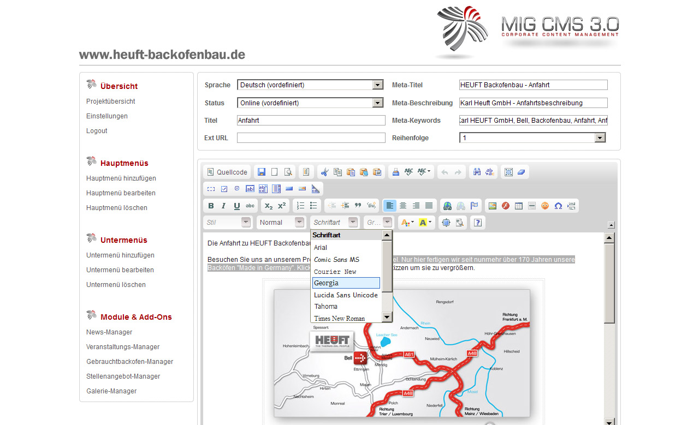Toggle underline formatting
The image size is (699, 425).
[x=237, y=206]
